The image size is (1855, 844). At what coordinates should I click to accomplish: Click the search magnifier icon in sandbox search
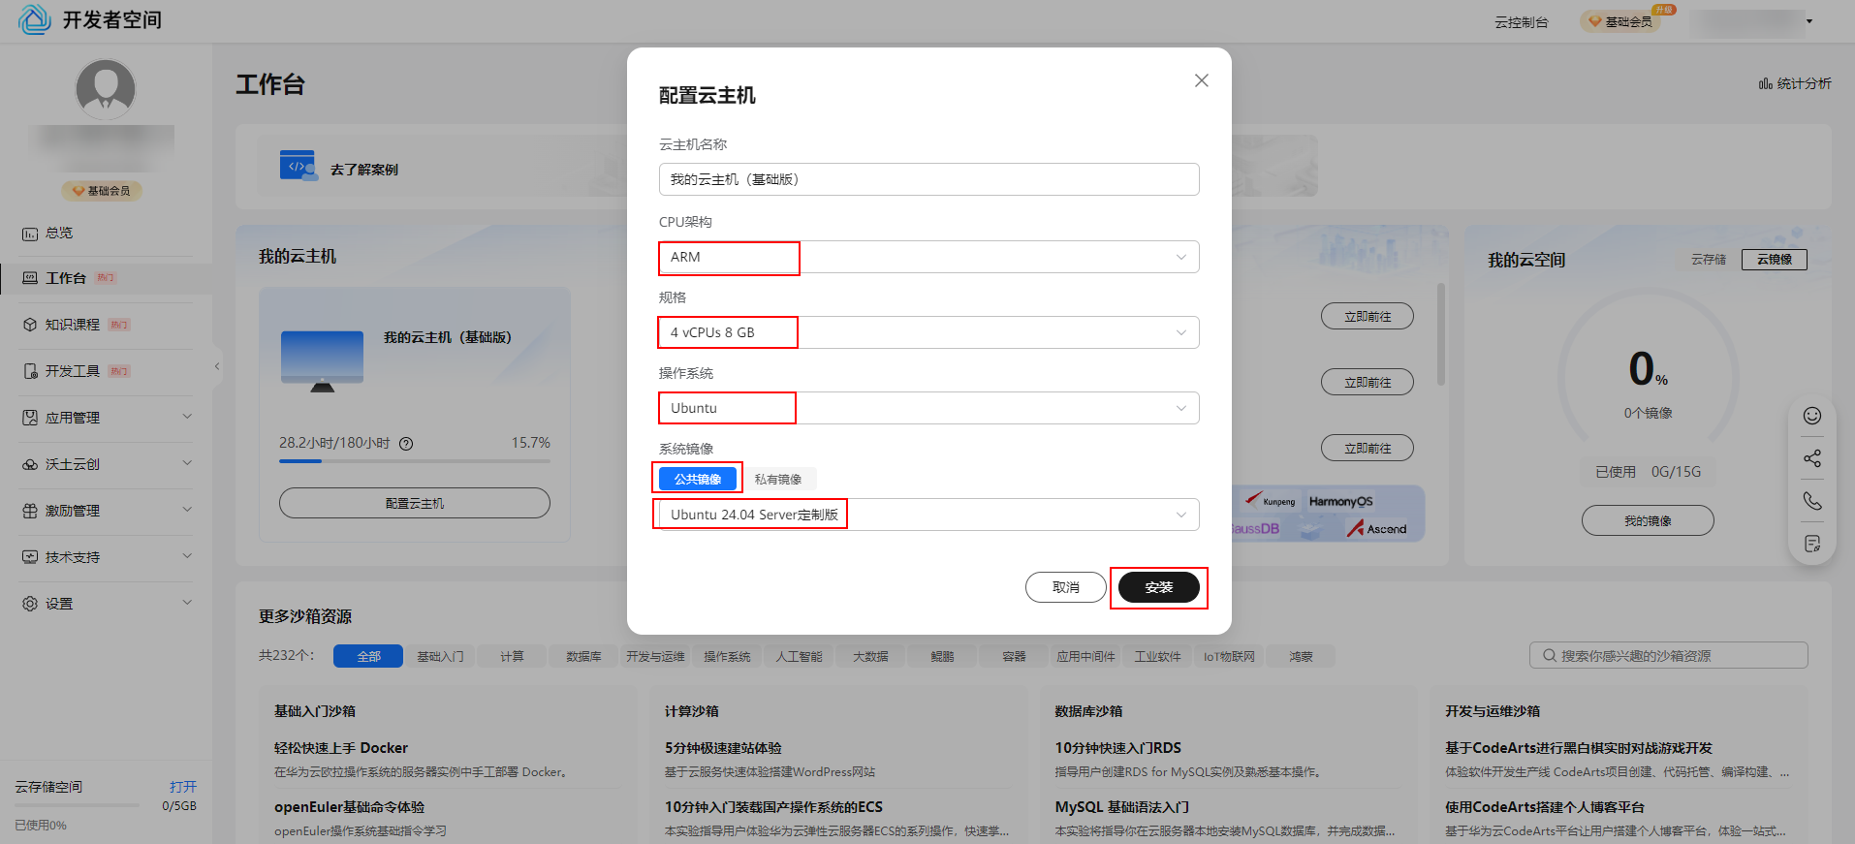1550,656
